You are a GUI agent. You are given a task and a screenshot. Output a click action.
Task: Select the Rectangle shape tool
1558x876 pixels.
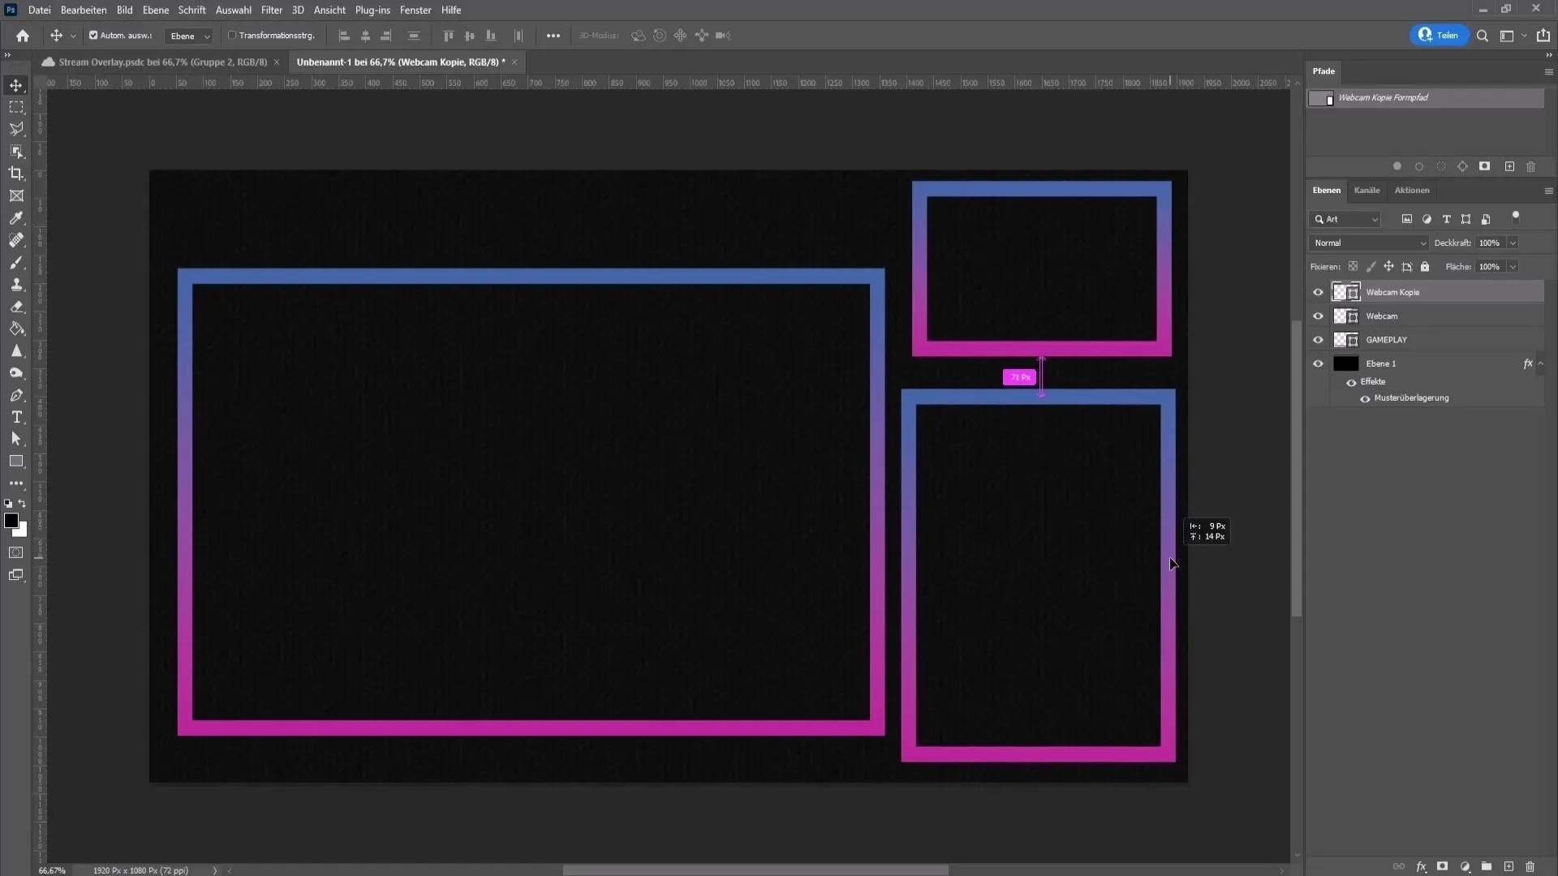click(16, 462)
